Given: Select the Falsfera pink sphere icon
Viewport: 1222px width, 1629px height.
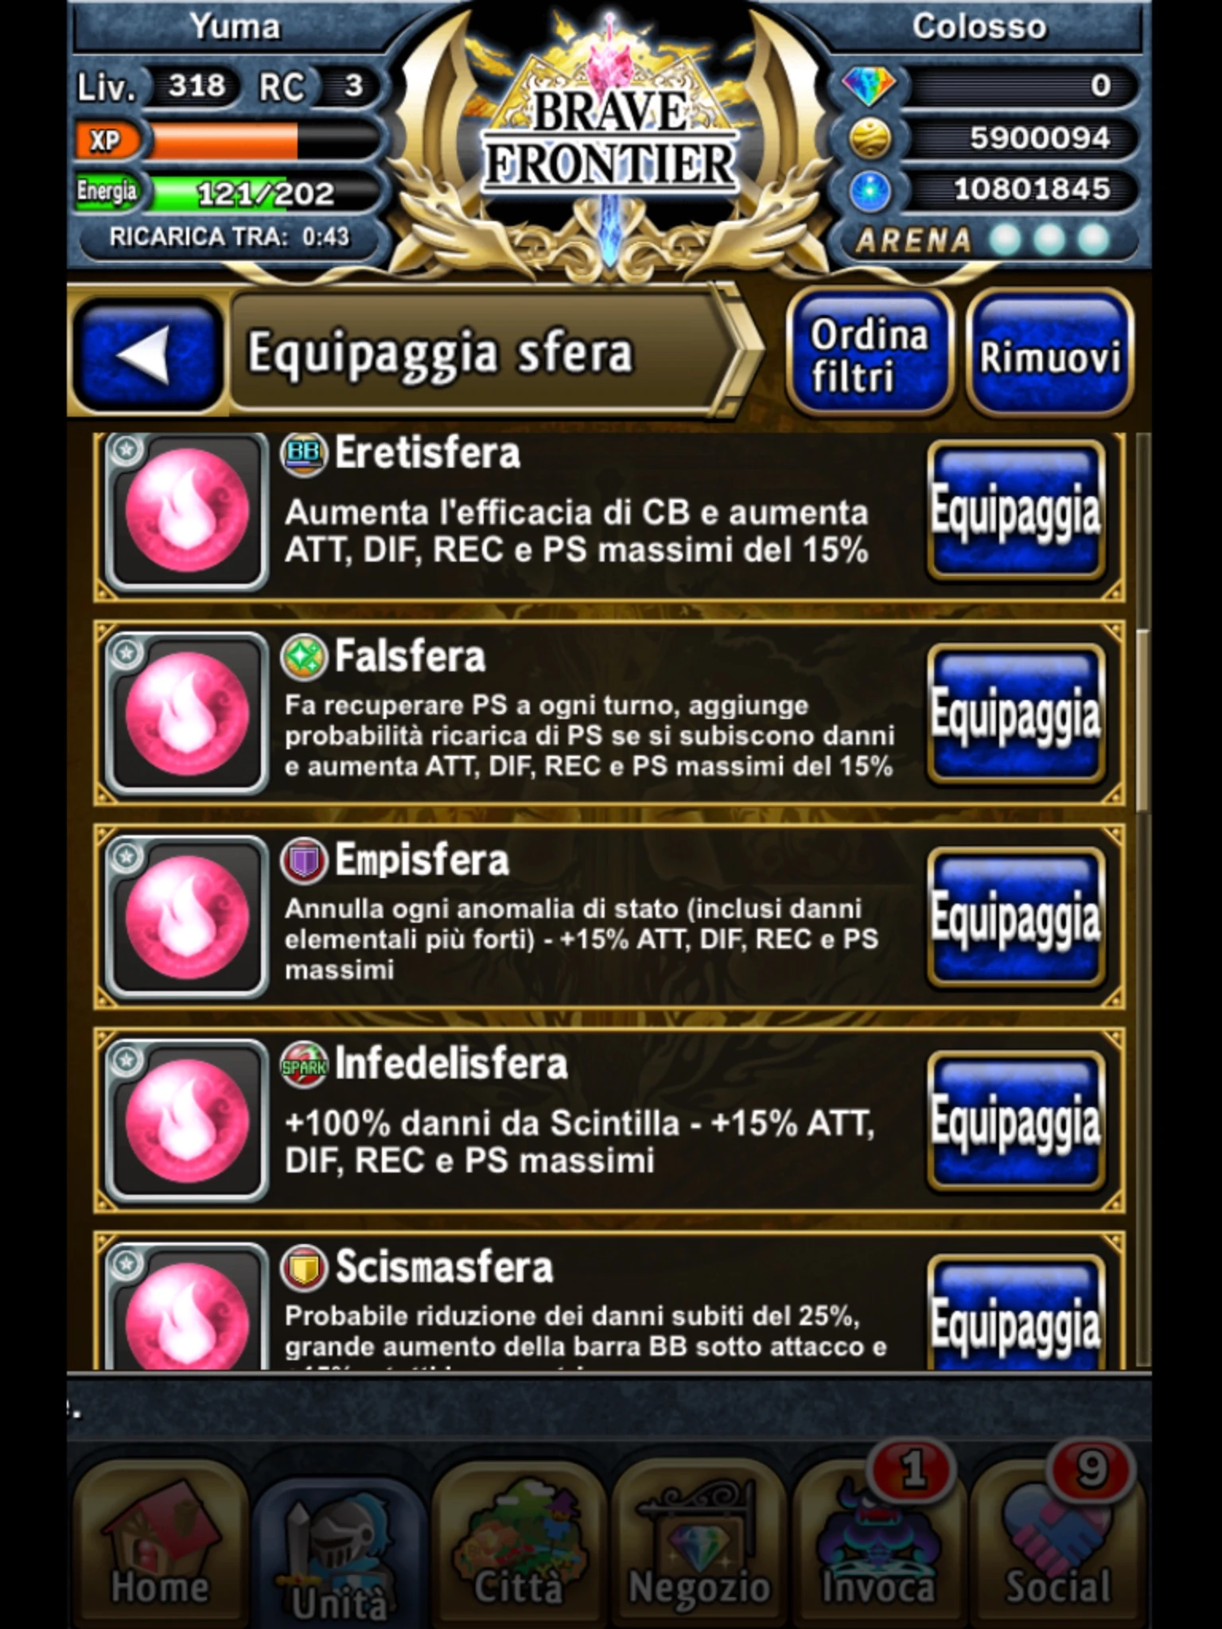Looking at the screenshot, I should click(186, 713).
